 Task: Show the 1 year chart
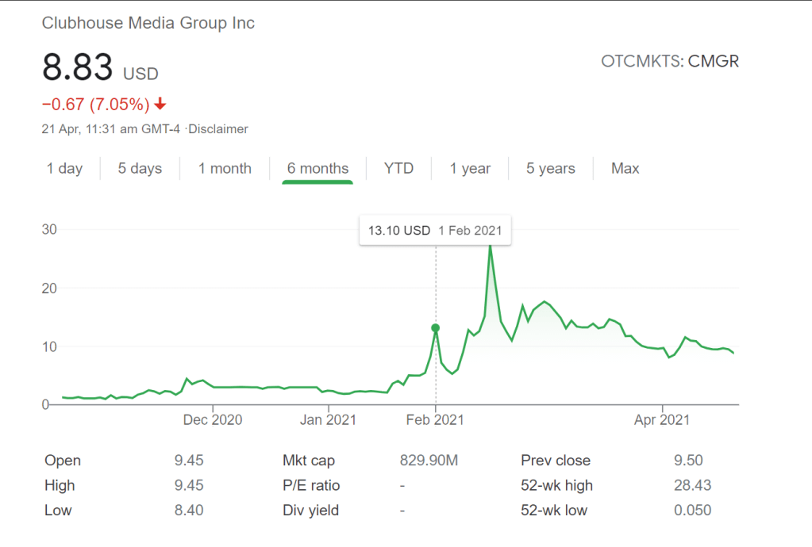(470, 168)
